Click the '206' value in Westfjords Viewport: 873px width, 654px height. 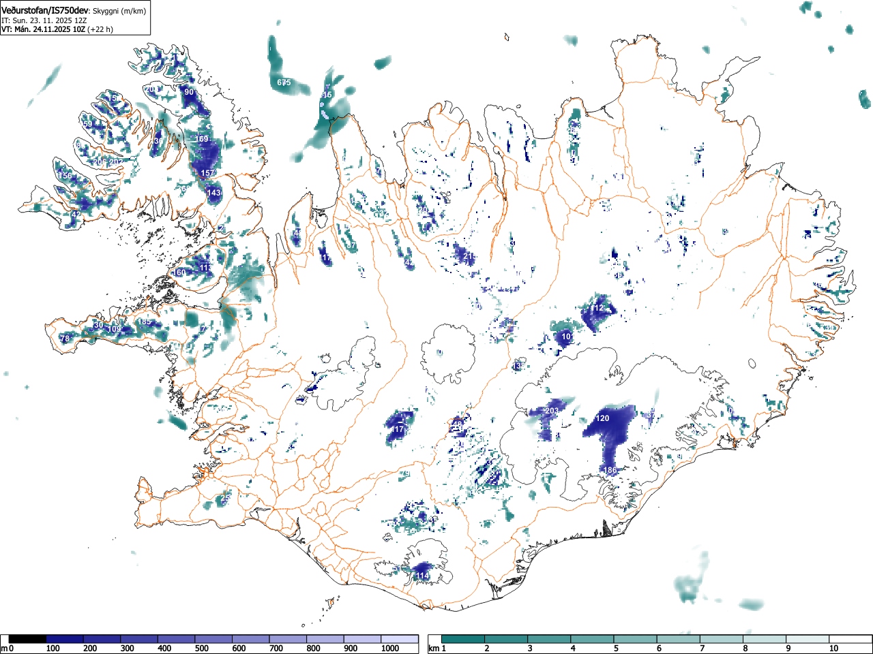(x=100, y=161)
